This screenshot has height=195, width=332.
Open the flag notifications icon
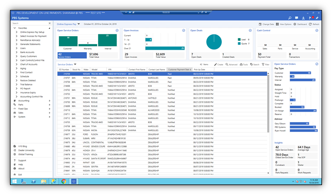(x=310, y=18)
